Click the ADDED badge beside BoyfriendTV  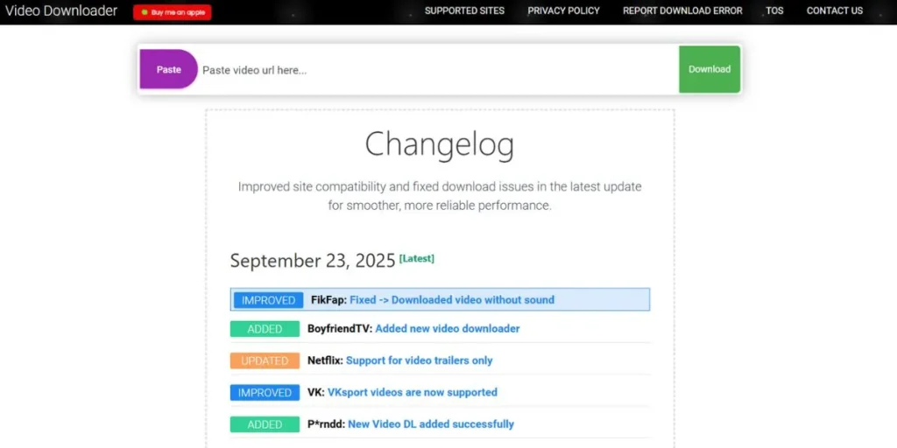(x=265, y=329)
